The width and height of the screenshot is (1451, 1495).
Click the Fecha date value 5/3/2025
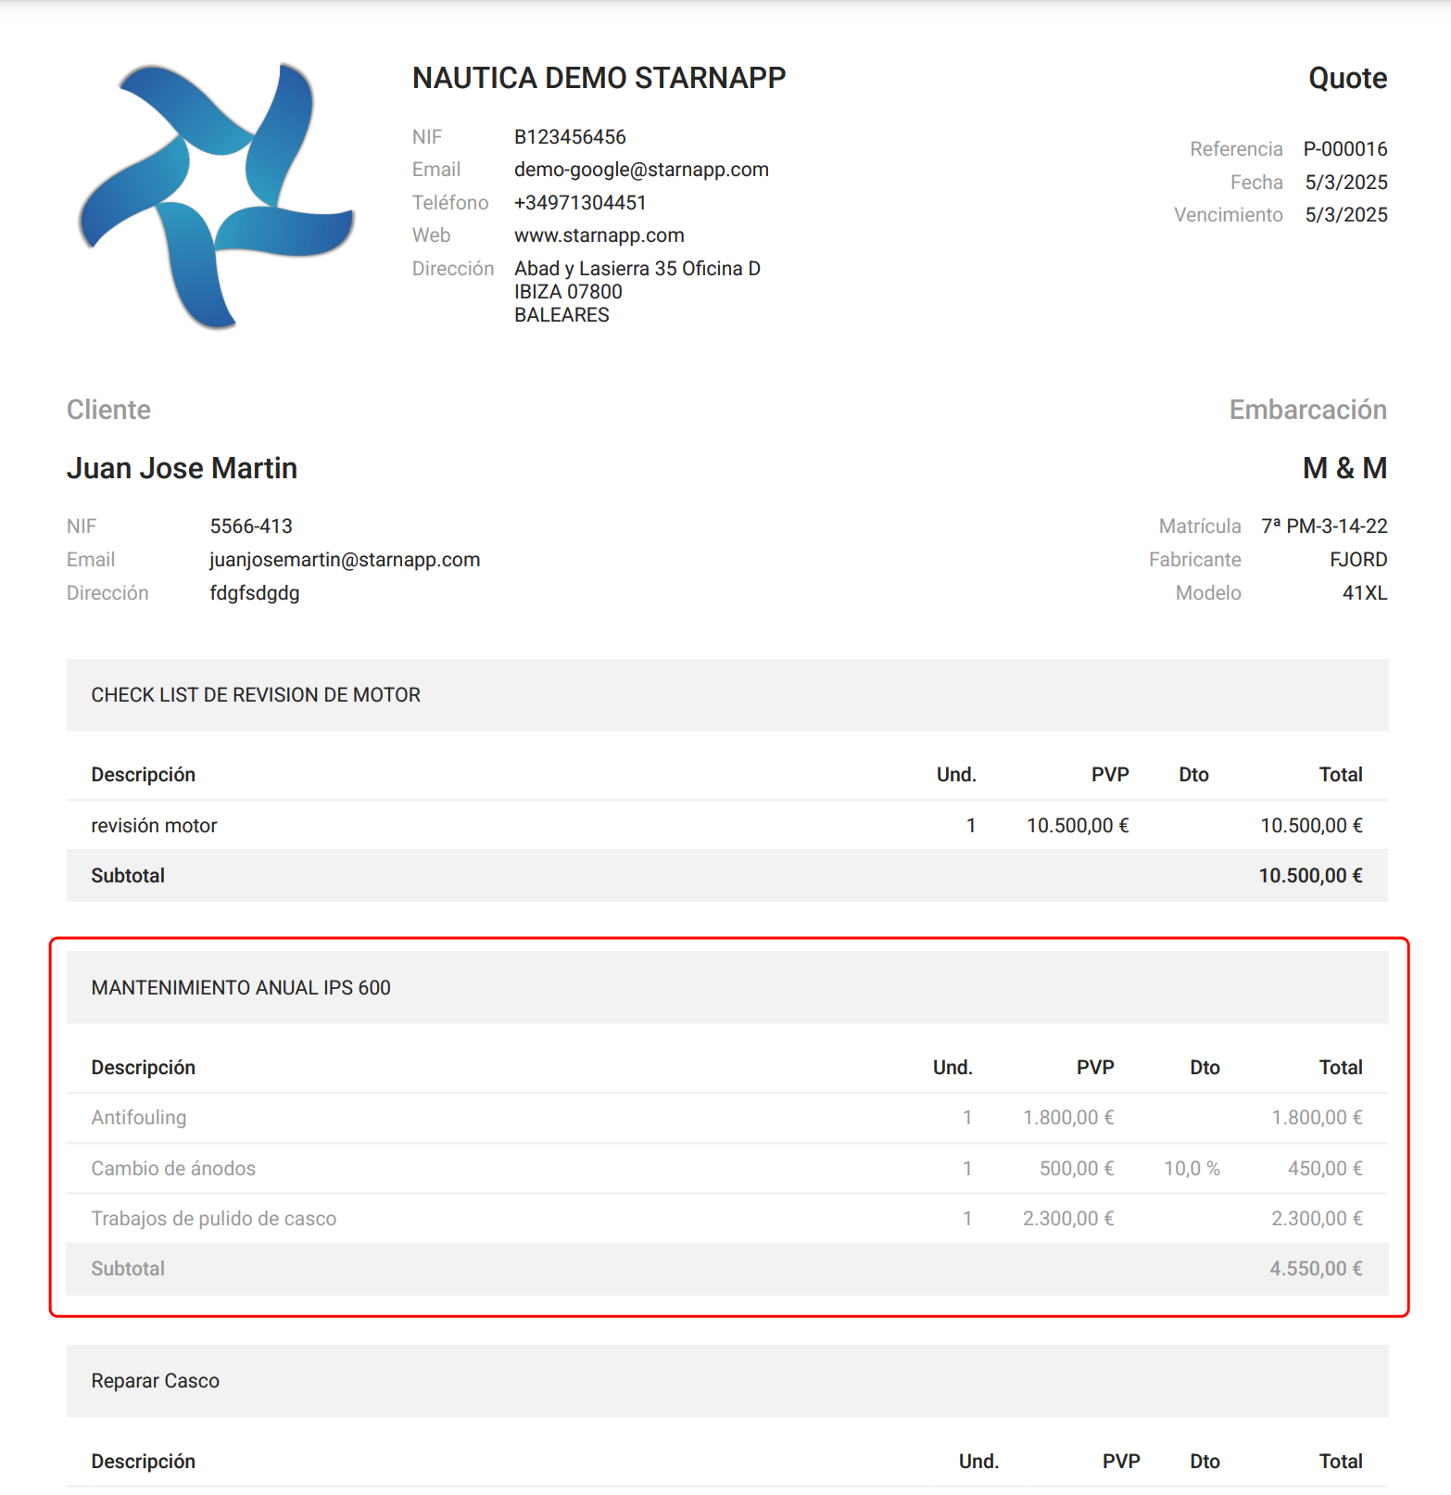[1346, 183]
